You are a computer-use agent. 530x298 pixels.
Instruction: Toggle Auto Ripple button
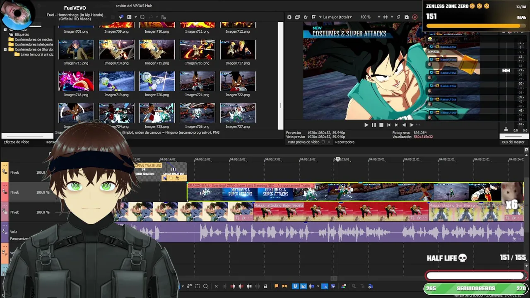(x=311, y=286)
